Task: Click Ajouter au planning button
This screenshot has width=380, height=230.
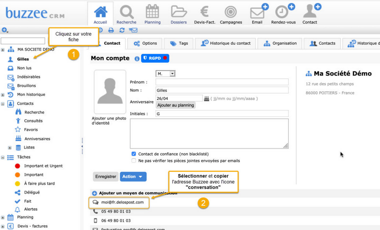Action: [x=176, y=105]
